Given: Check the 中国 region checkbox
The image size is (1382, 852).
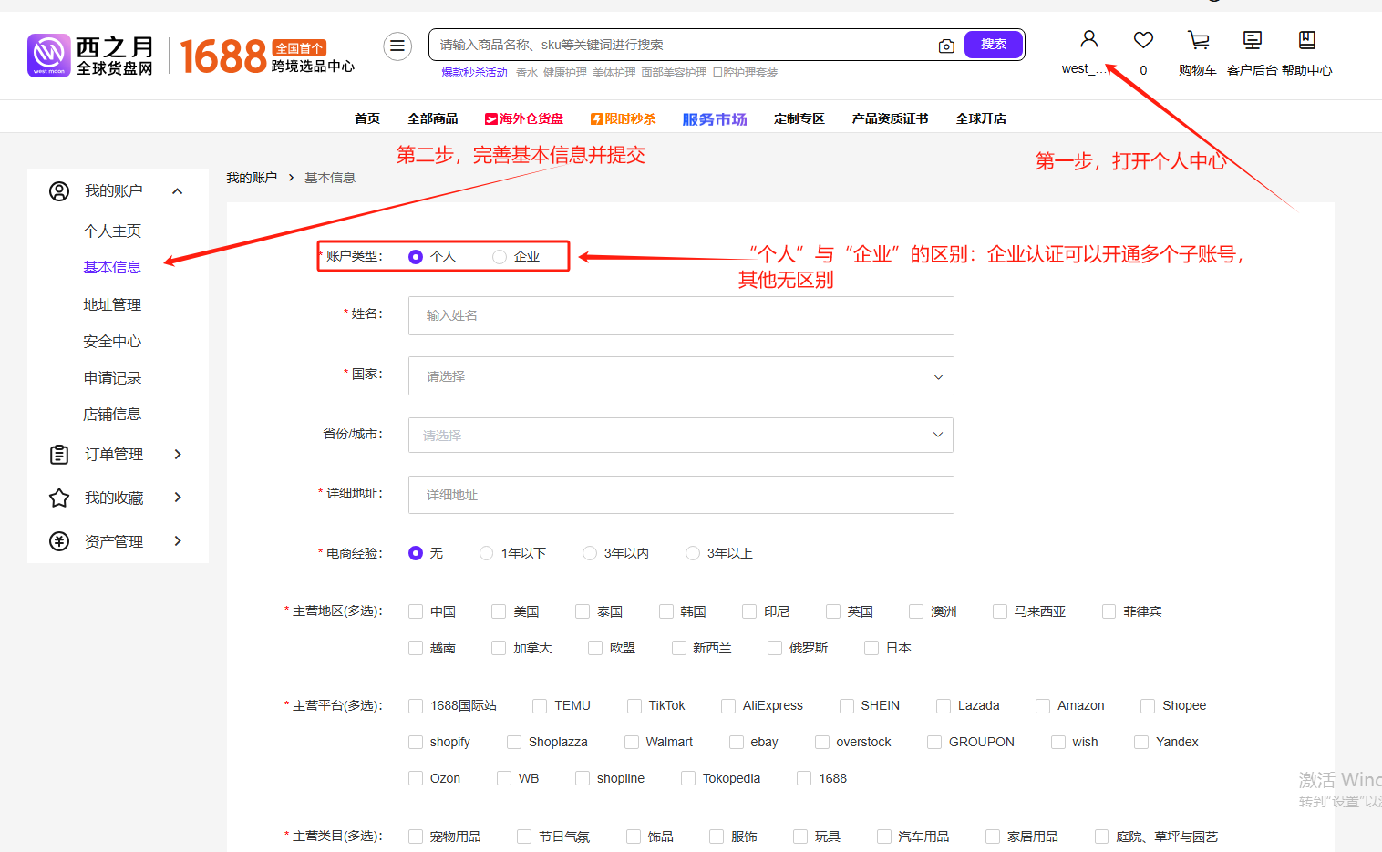Looking at the screenshot, I should 416,611.
